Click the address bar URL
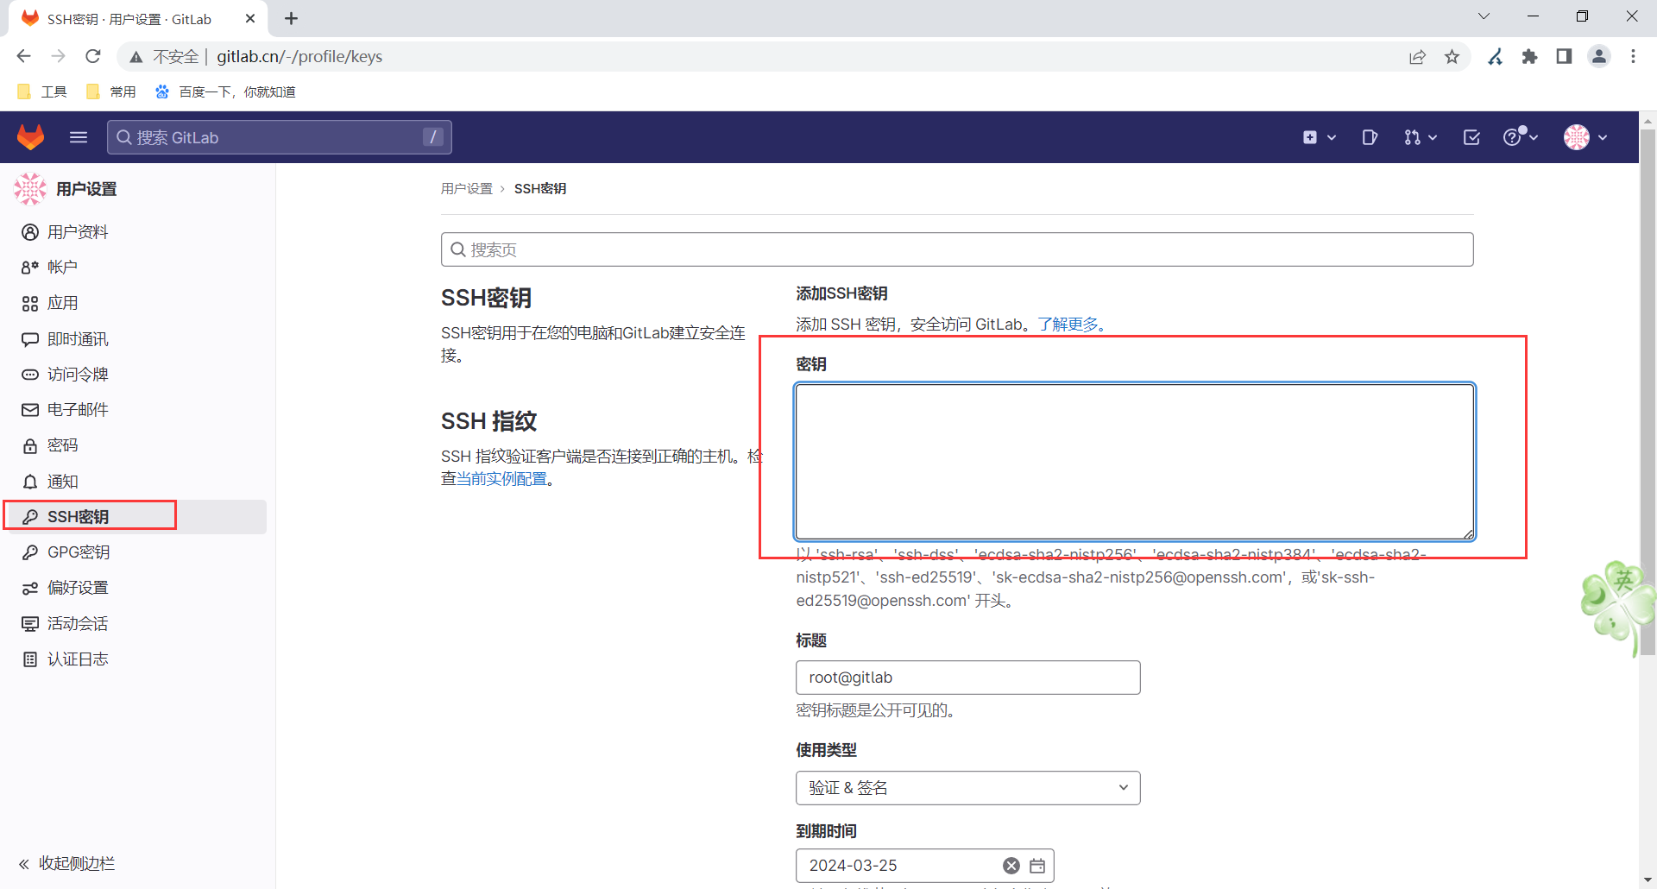This screenshot has width=1657, height=889. pyautogui.click(x=299, y=56)
